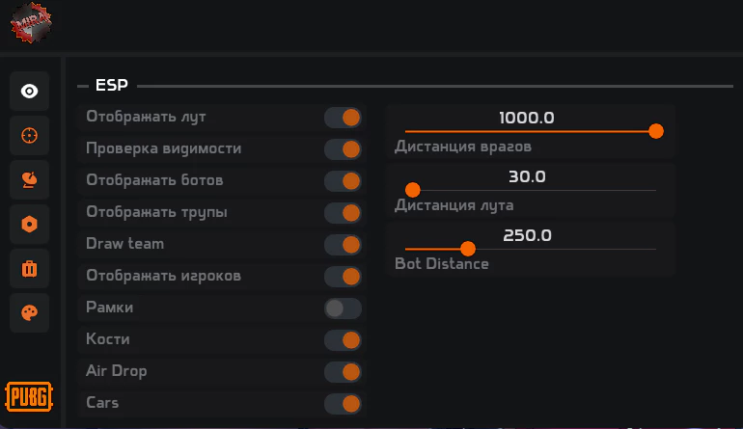
Task: Click the PUBG logo icon
Action: pos(29,397)
